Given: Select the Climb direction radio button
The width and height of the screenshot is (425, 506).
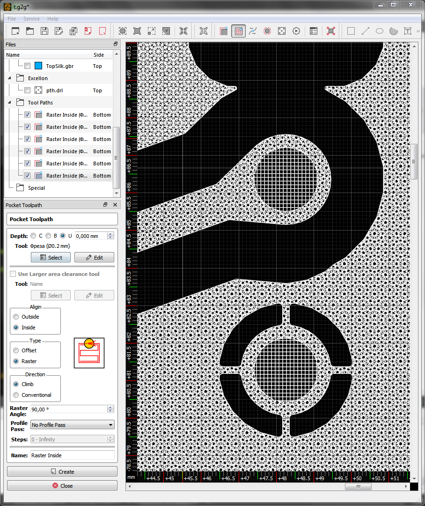Looking at the screenshot, I should [16, 384].
